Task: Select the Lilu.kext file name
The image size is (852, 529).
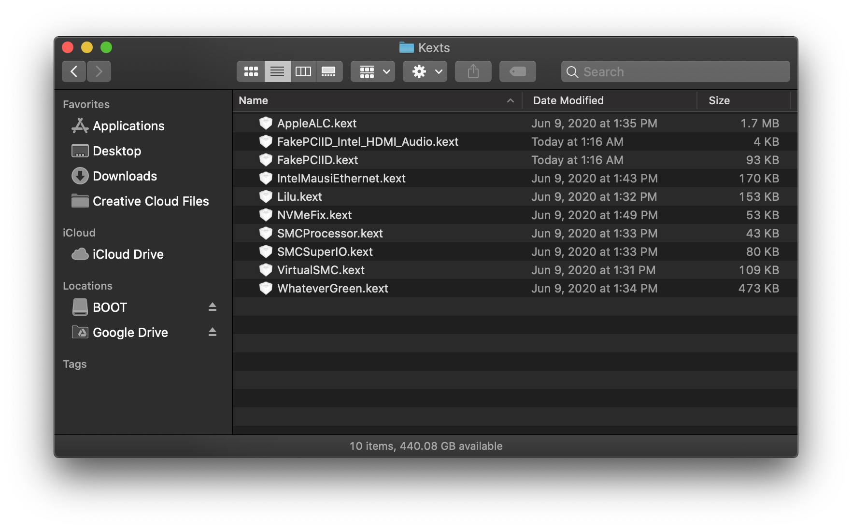Action: tap(299, 197)
